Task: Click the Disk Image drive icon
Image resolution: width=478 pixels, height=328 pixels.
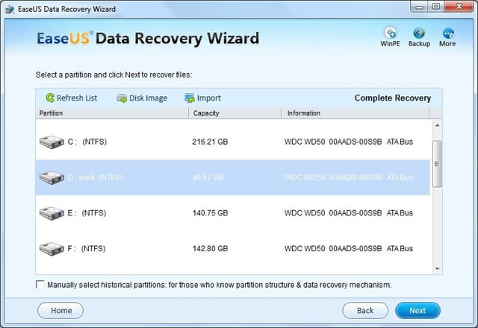Action: 122,98
